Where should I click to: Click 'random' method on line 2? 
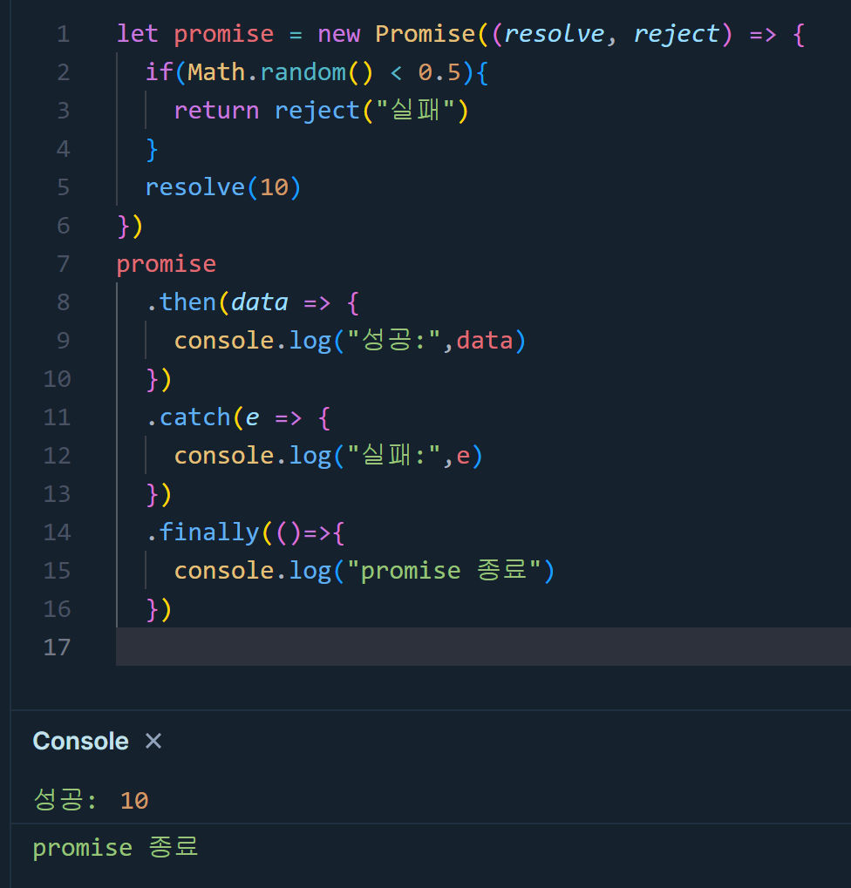coord(303,72)
